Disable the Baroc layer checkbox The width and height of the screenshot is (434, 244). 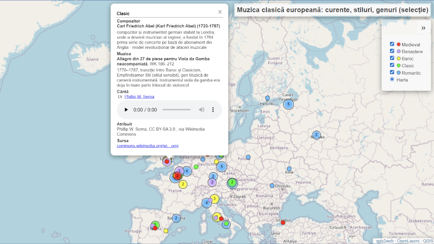point(392,58)
